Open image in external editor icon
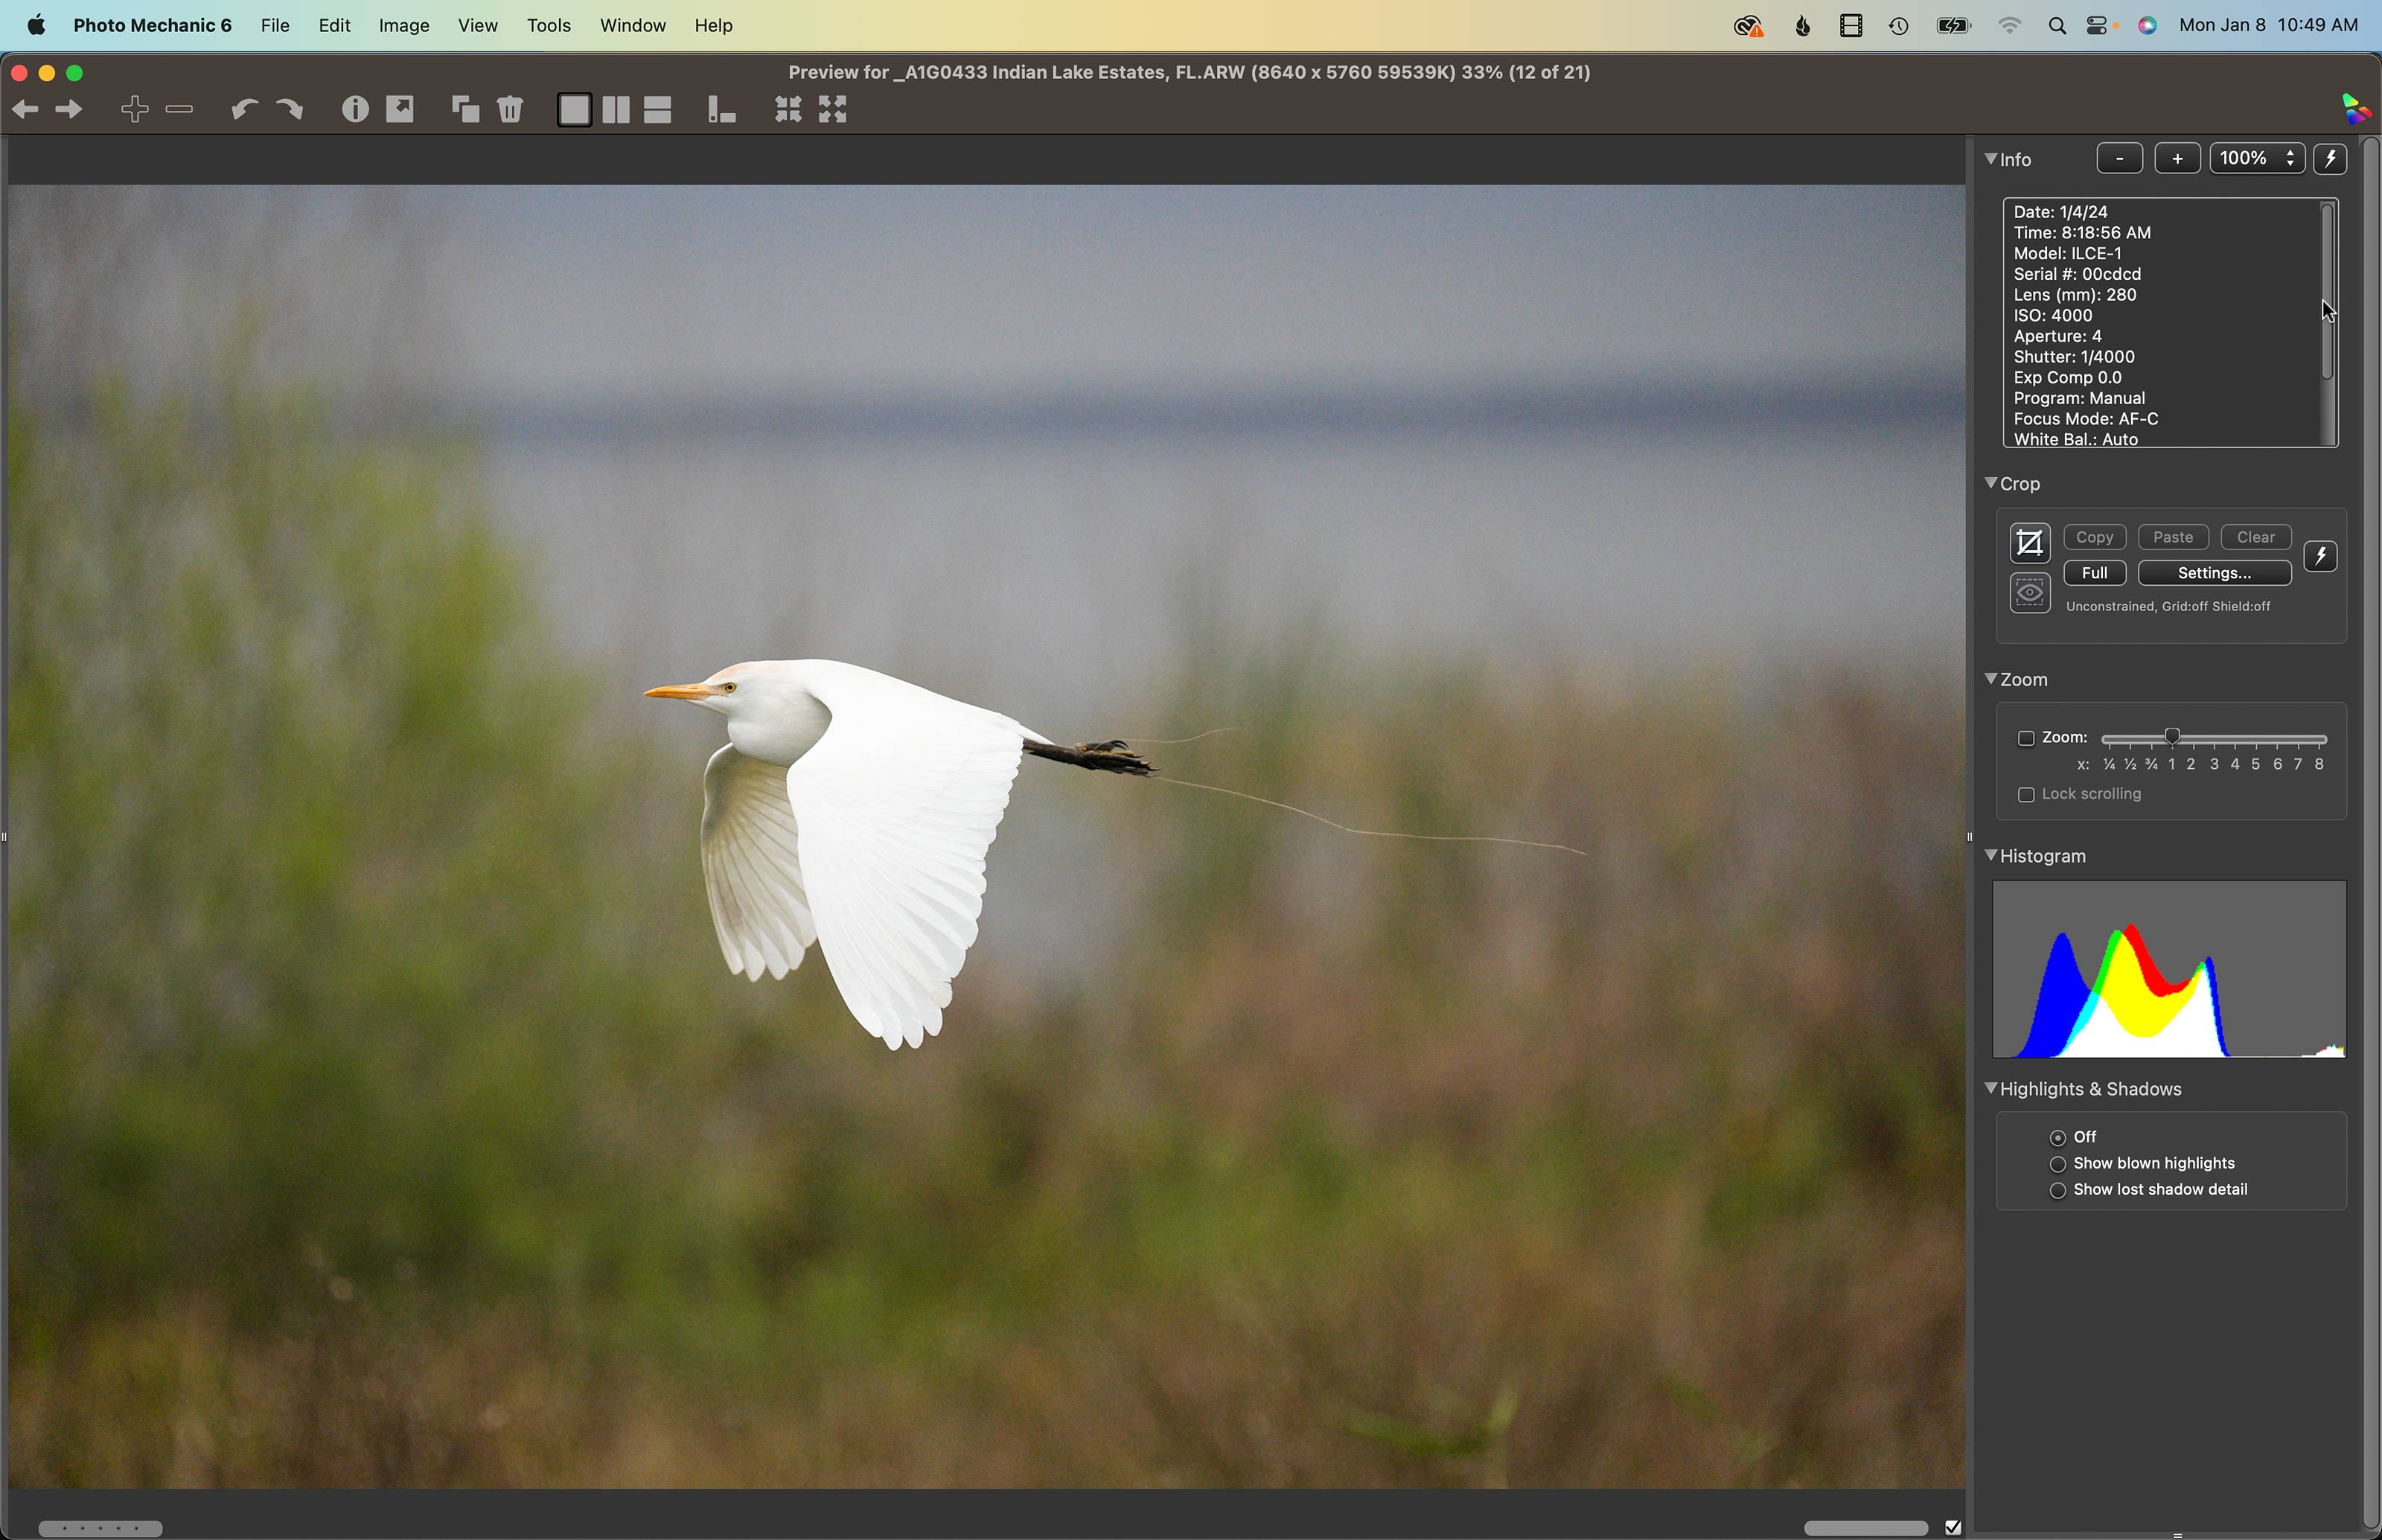The image size is (2382, 1540). tap(401, 110)
